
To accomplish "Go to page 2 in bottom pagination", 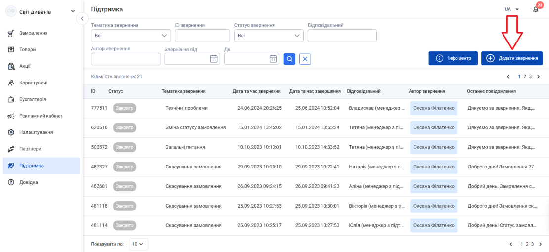I will click(527, 244).
